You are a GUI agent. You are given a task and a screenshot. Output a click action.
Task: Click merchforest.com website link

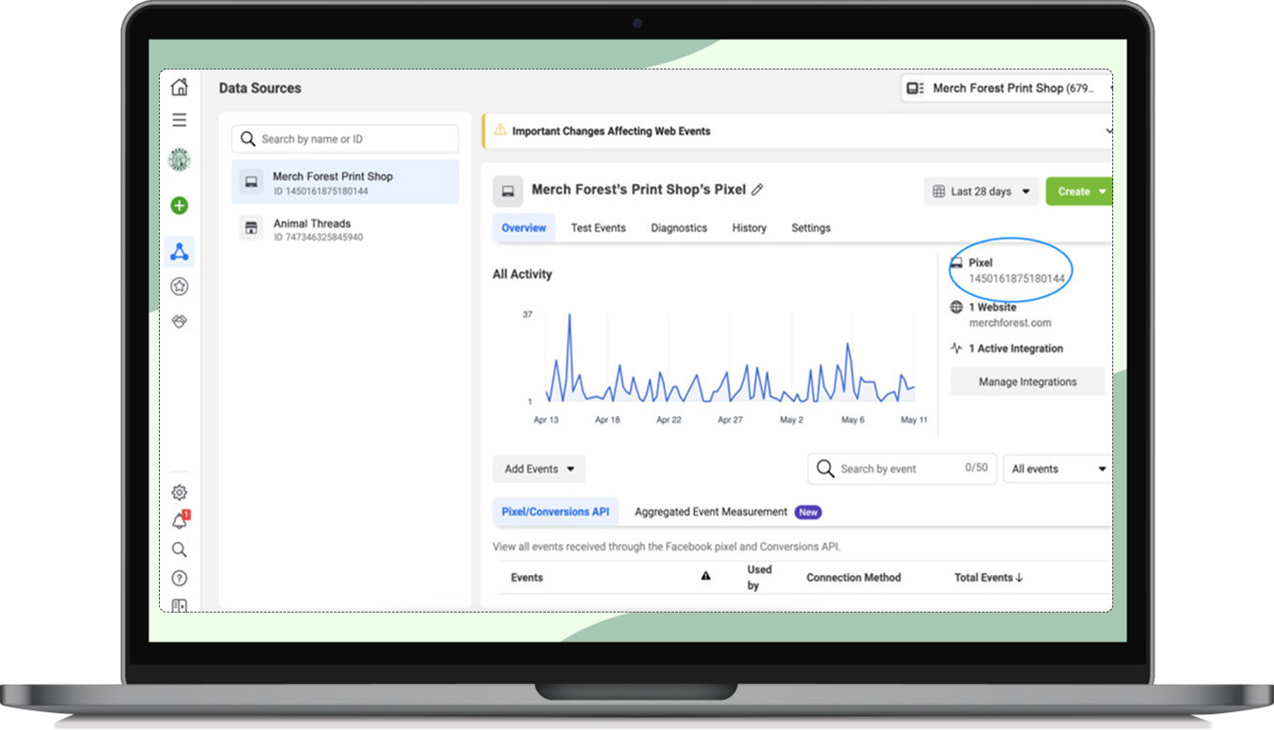(x=1010, y=322)
